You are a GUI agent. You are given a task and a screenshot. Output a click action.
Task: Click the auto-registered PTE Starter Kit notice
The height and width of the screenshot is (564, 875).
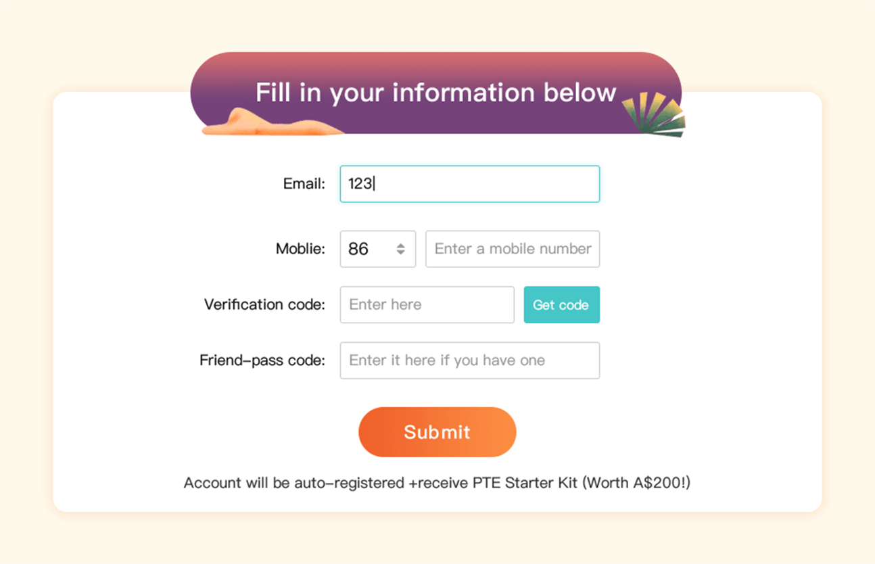(x=437, y=483)
